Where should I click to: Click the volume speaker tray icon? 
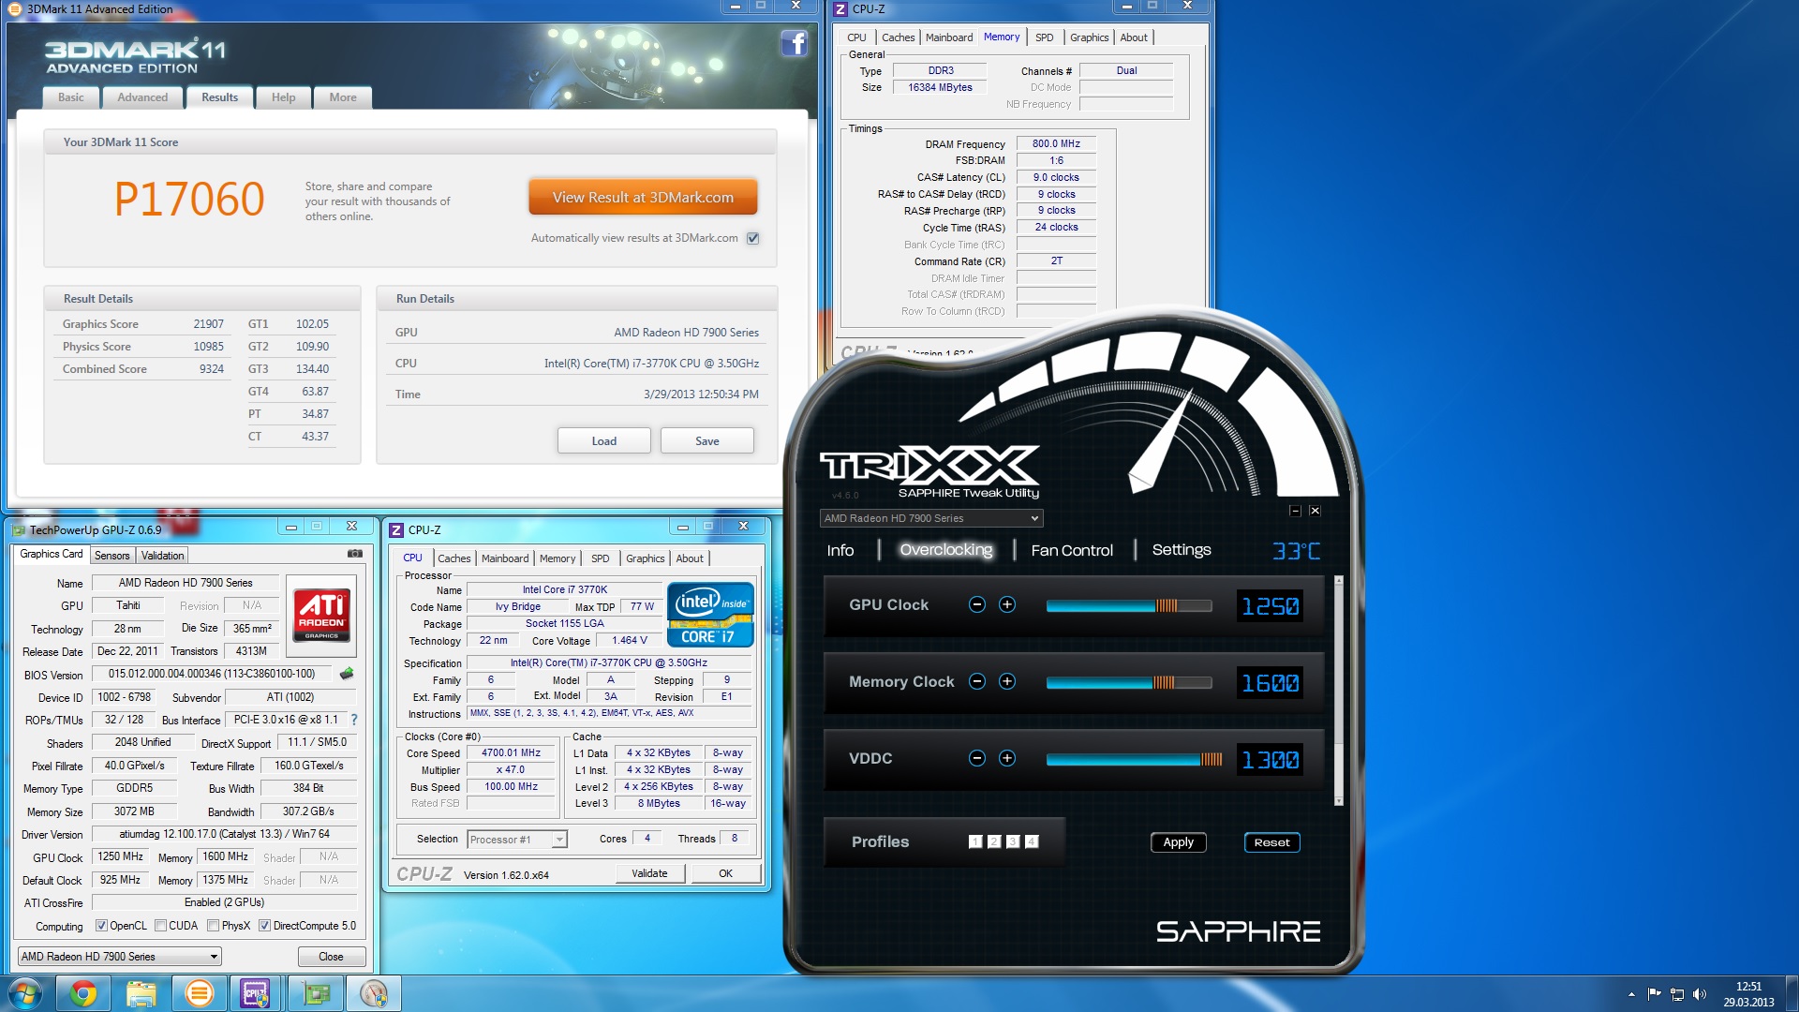(x=1700, y=994)
